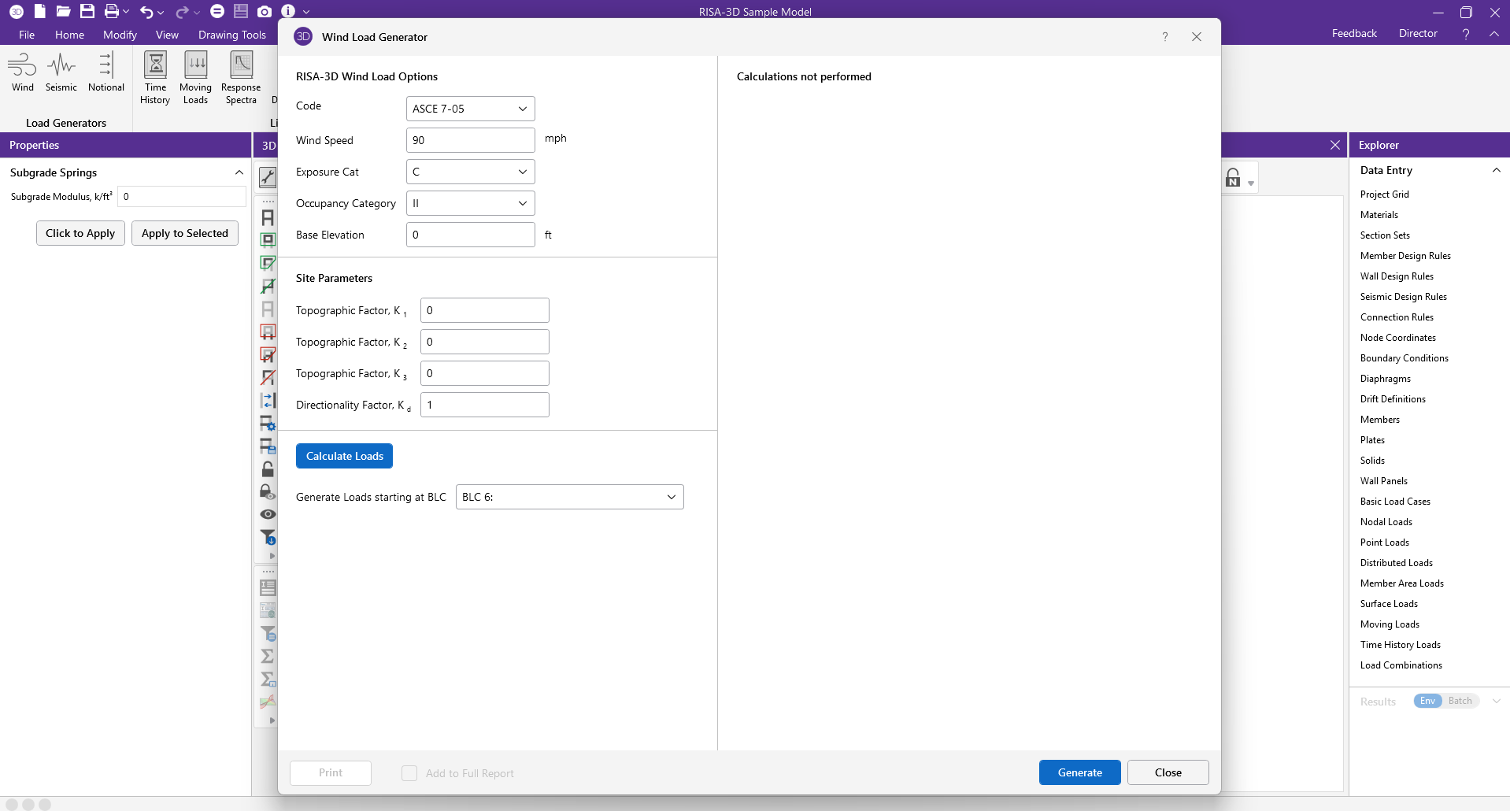This screenshot has height=811, width=1510.
Task: Collapse the Subgrade Springs section
Action: [x=239, y=172]
